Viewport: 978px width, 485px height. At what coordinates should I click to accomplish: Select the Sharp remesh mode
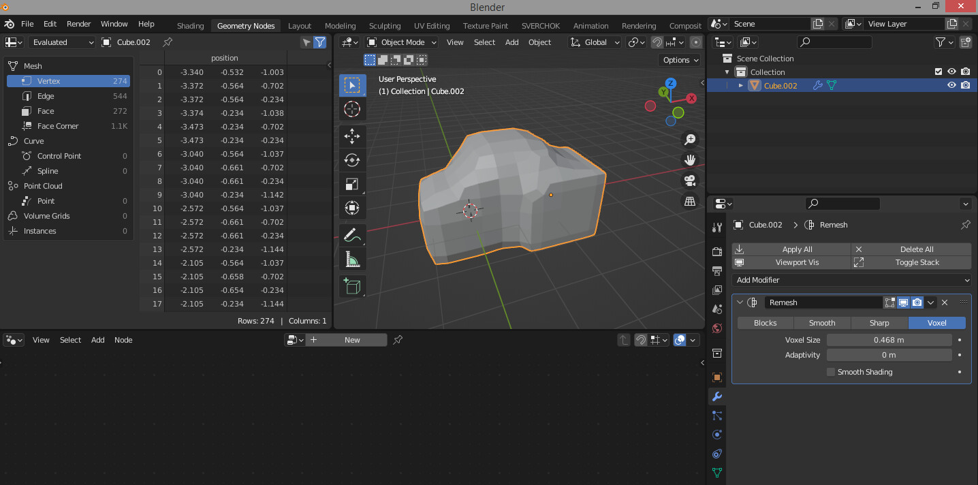pyautogui.click(x=879, y=323)
